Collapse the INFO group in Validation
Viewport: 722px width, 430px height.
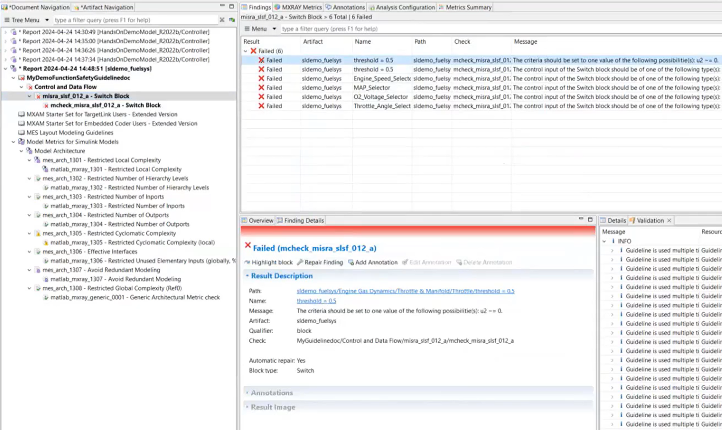pyautogui.click(x=604, y=241)
